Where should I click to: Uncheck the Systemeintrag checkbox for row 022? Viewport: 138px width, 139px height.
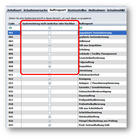pyautogui.click(x=50, y=121)
